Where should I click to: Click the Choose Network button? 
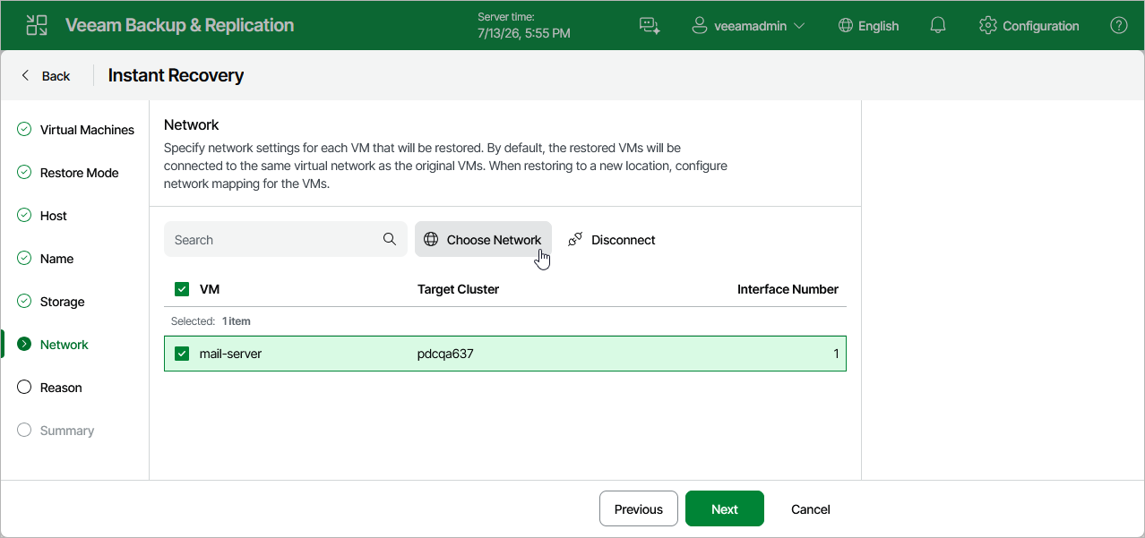coord(483,239)
